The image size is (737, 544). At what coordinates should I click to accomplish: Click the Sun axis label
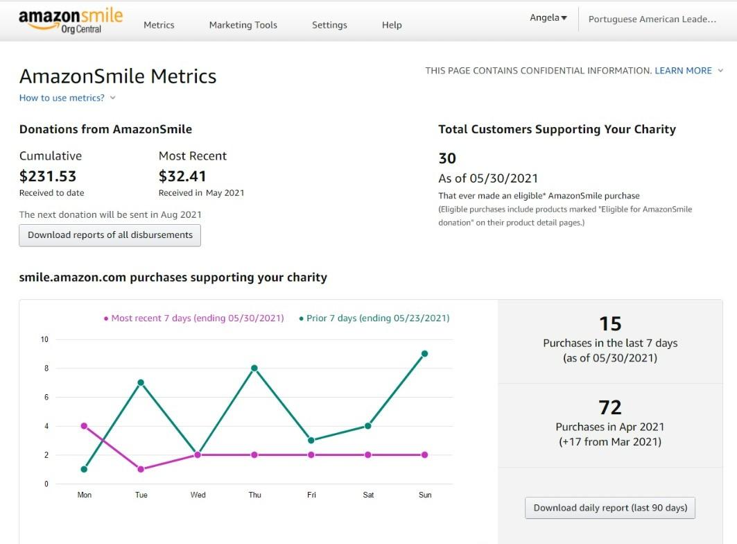pos(425,495)
